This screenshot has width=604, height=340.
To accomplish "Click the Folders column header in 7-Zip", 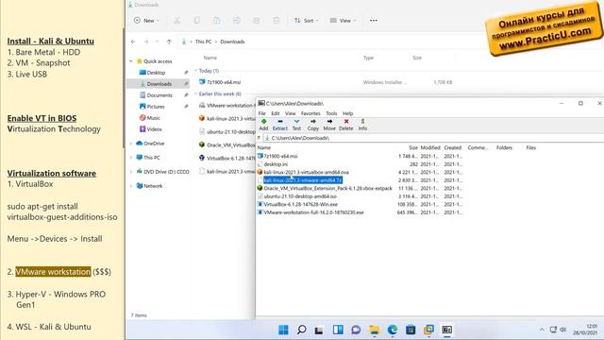I will (x=504, y=147).
